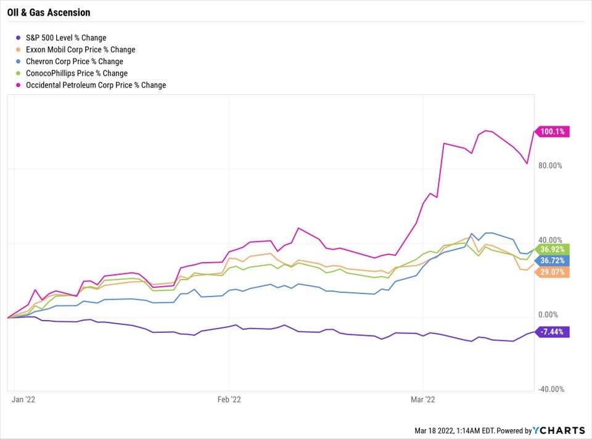This screenshot has height=439, width=592.
Task: Select Occidental Petroleum Corp Price % Change label
Action: coord(96,85)
